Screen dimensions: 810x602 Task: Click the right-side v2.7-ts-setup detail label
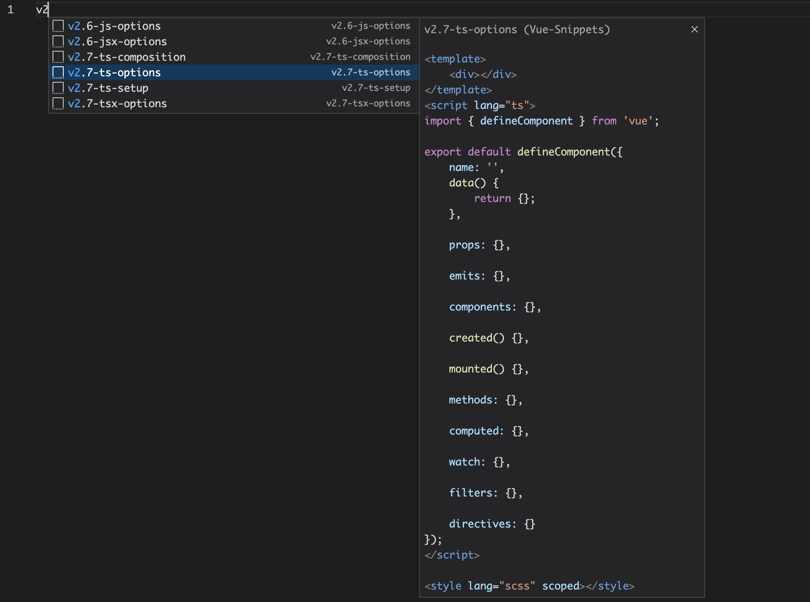(x=376, y=88)
